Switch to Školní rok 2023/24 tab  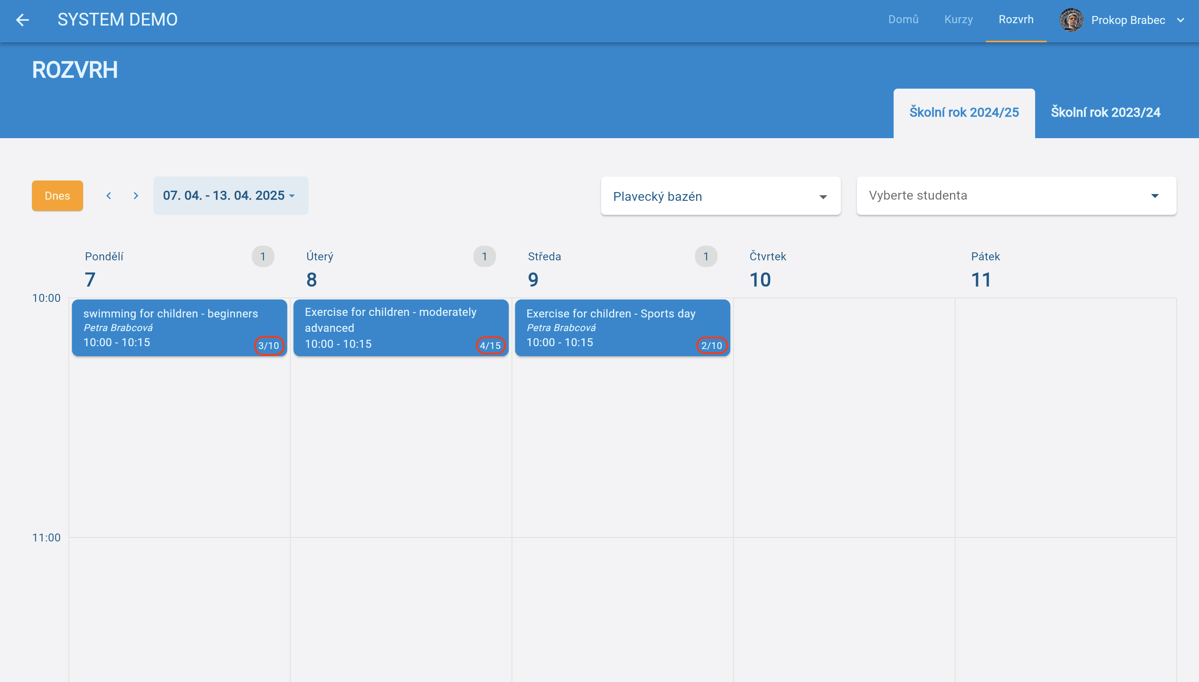(x=1105, y=113)
